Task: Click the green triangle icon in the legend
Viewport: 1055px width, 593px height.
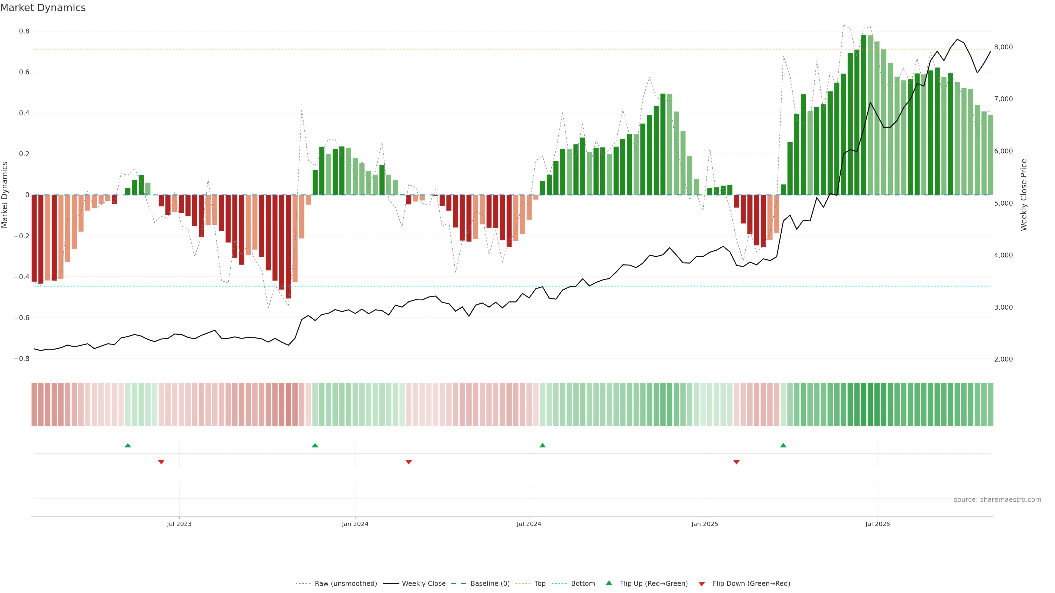Action: [609, 583]
